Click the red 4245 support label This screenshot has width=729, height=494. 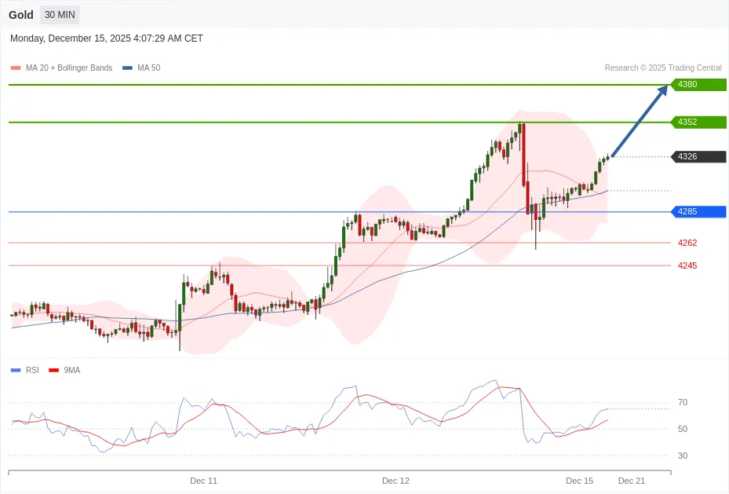point(687,265)
